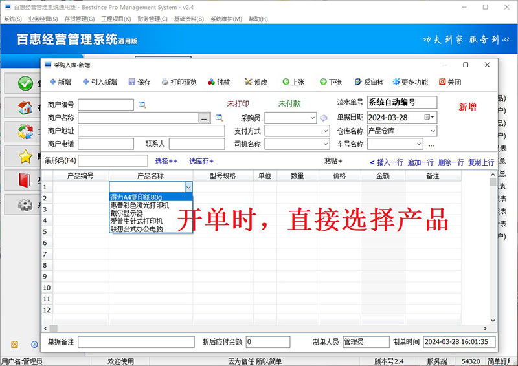Open the 基础资料(B) menu
518x366 pixels.
click(x=188, y=19)
